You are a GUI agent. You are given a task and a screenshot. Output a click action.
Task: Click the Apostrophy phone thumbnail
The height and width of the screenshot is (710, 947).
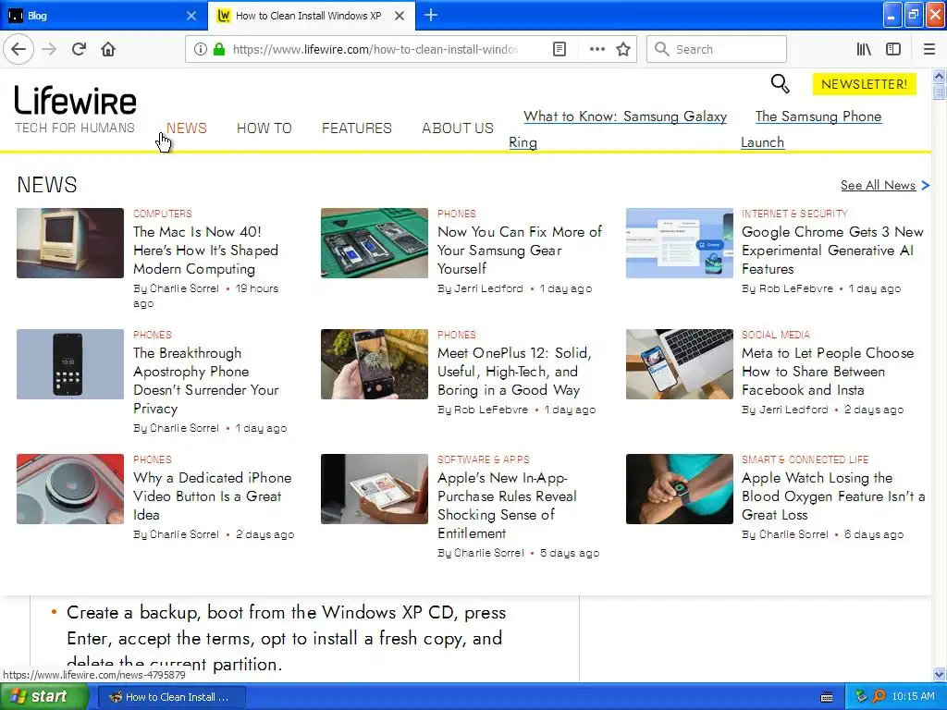coord(70,364)
